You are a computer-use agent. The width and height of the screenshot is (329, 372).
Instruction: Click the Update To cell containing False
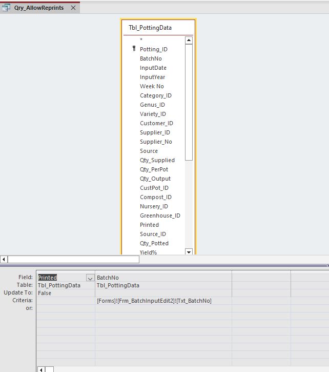[66, 293]
